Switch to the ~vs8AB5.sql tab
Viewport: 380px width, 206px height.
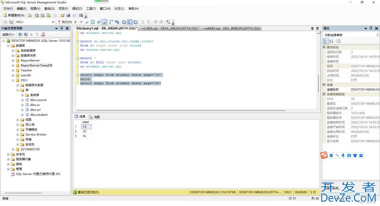(x=231, y=28)
